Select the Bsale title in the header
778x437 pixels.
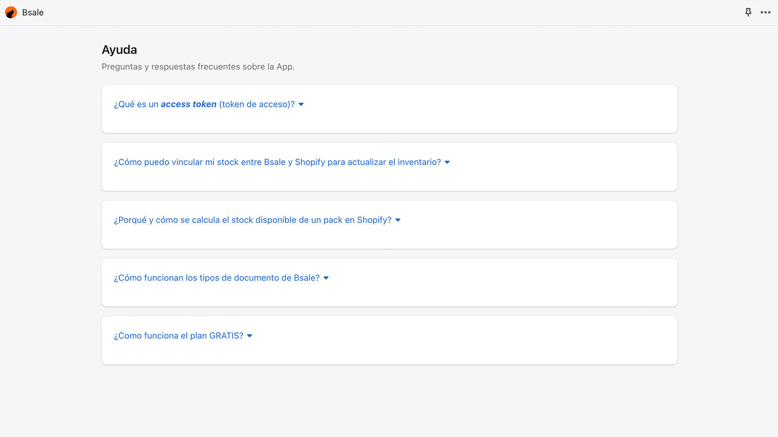pyautogui.click(x=32, y=12)
